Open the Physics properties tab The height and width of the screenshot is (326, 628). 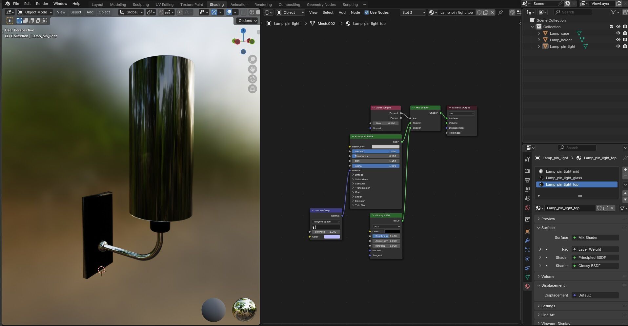527,259
